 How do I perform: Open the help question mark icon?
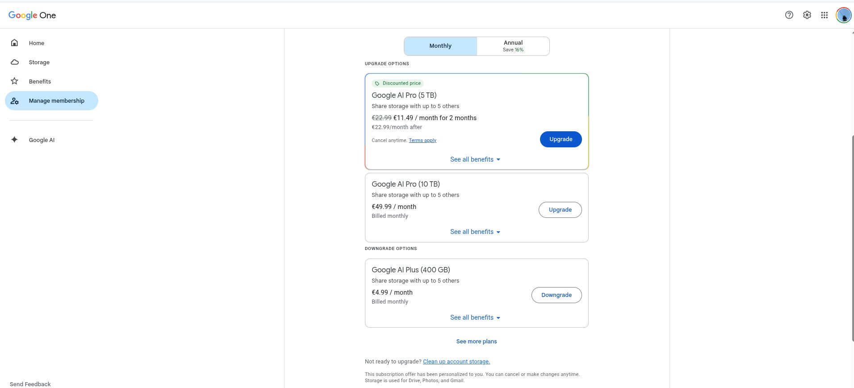[x=789, y=15]
